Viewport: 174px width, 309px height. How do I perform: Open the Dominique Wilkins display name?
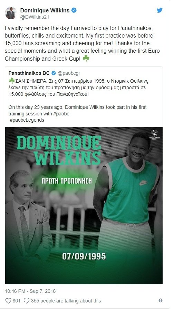[x=45, y=10]
